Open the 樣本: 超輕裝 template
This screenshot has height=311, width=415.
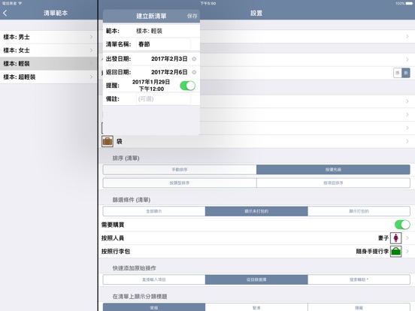[48, 77]
